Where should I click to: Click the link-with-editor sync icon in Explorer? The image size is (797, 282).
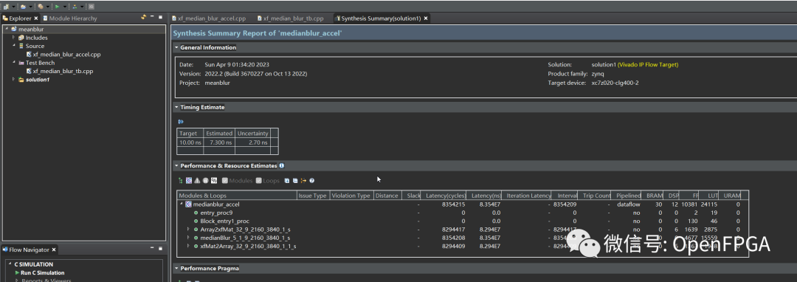click(143, 17)
